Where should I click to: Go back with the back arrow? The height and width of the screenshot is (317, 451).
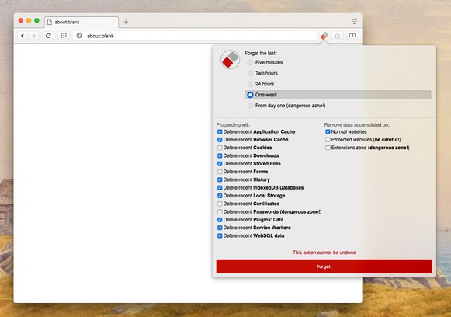point(23,36)
